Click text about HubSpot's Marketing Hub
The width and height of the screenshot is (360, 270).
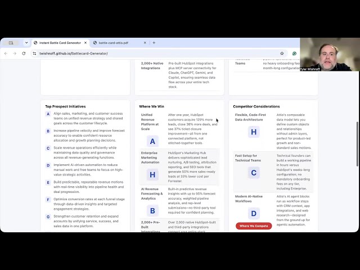[x=192, y=167]
